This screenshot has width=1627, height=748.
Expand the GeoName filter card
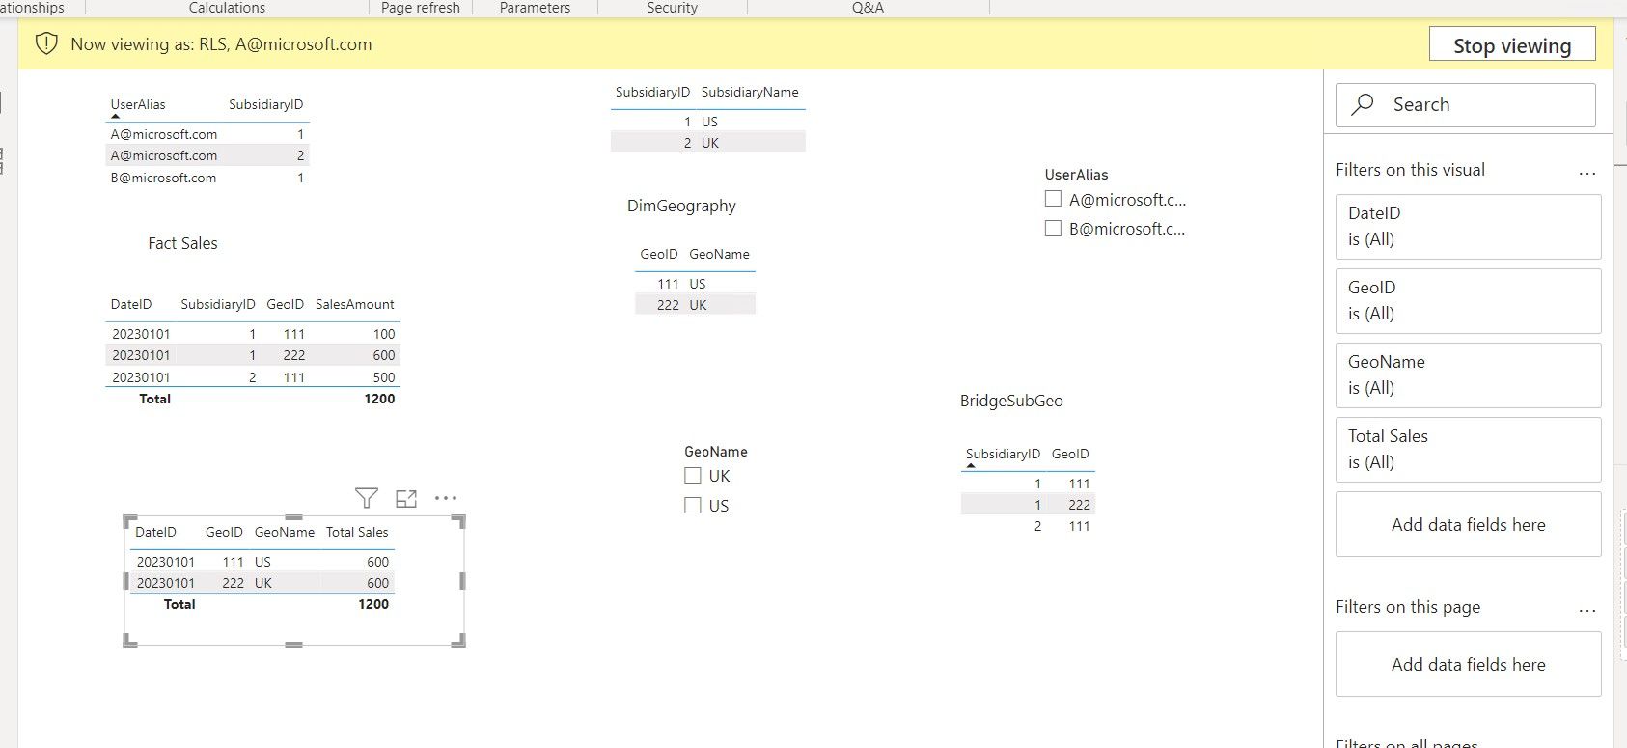tap(1468, 375)
